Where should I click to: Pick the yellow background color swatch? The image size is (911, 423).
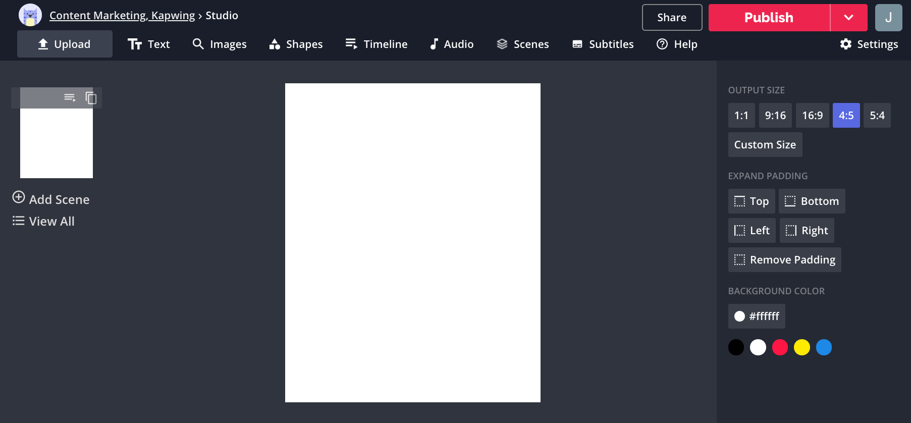pos(801,347)
